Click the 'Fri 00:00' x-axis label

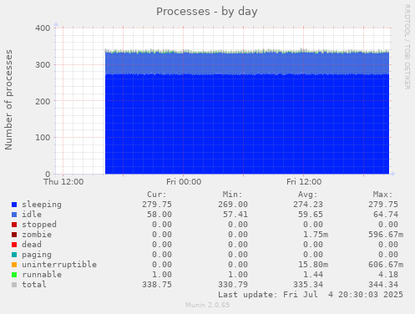click(184, 182)
